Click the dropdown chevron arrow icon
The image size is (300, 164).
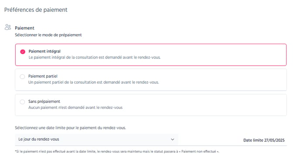coord(172,140)
